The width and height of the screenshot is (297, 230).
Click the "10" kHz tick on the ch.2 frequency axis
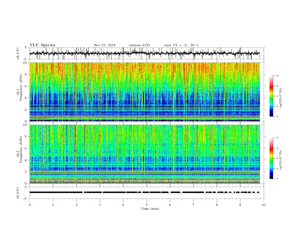[x=25, y=125]
